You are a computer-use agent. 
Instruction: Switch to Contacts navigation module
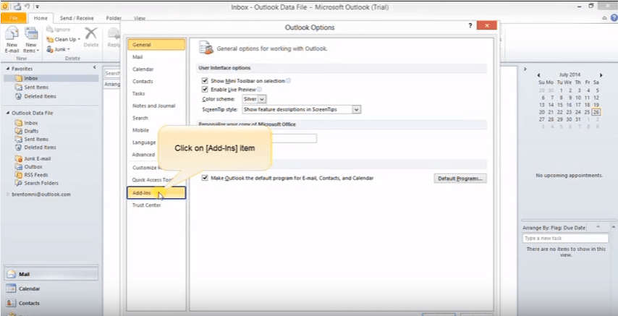pos(51,304)
